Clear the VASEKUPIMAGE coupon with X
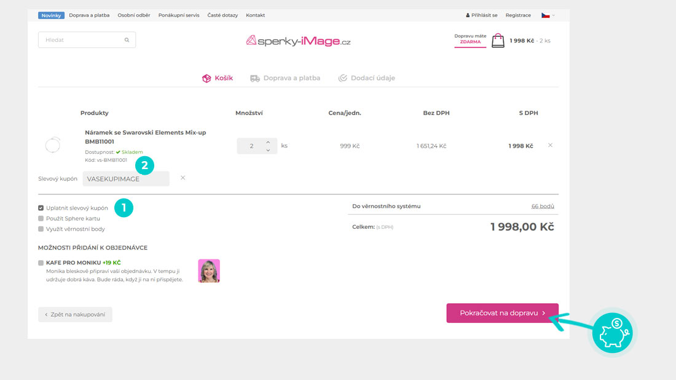Image resolution: width=676 pixels, height=380 pixels. pos(183,178)
